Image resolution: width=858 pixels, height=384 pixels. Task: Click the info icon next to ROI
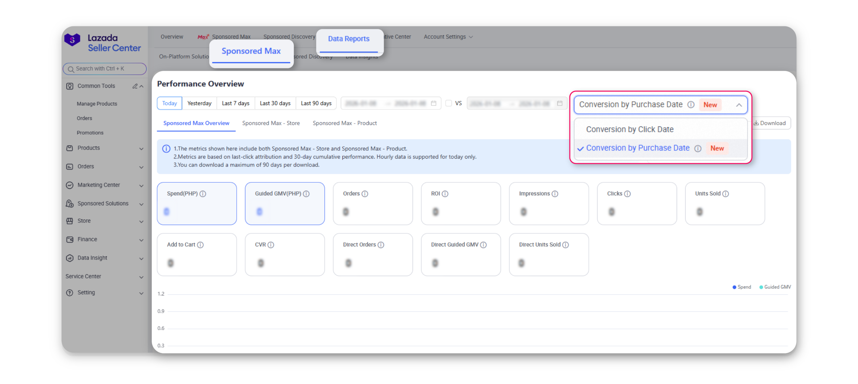(445, 194)
